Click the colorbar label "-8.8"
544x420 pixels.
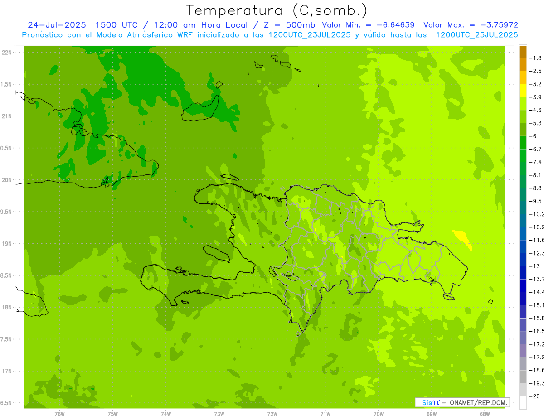pyautogui.click(x=535, y=188)
